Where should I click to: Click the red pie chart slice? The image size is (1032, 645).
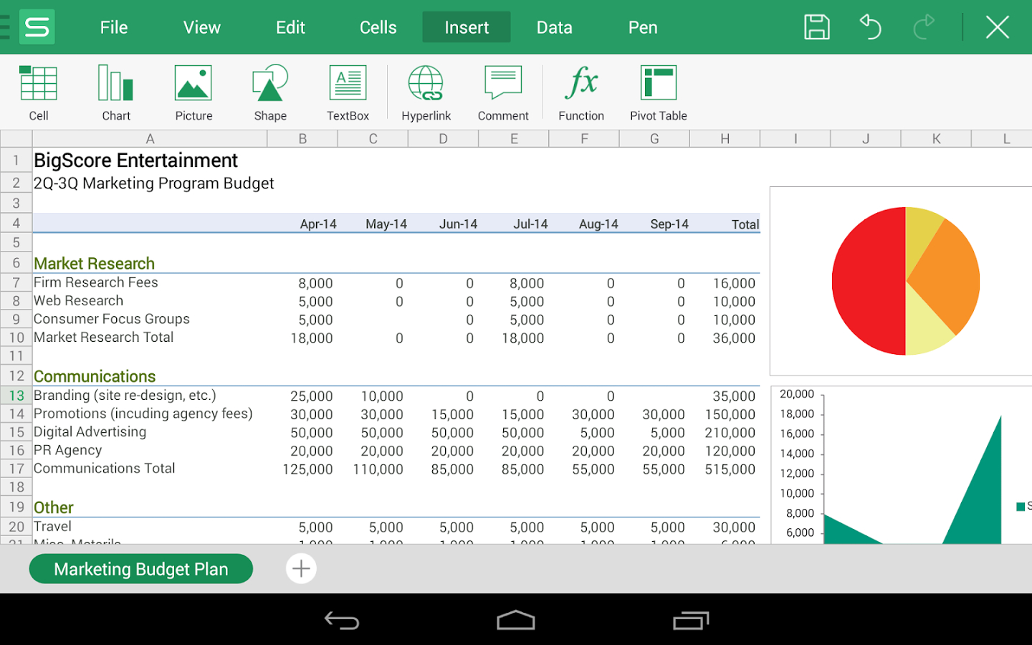coord(867,281)
